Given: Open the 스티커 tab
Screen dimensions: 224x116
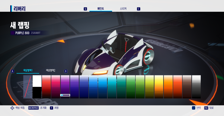Looking at the screenshot, I should pos(123,9).
